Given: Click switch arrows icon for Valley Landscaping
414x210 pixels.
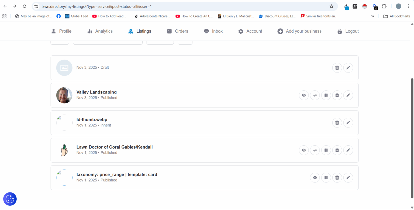Looking at the screenshot, I should point(315,95).
